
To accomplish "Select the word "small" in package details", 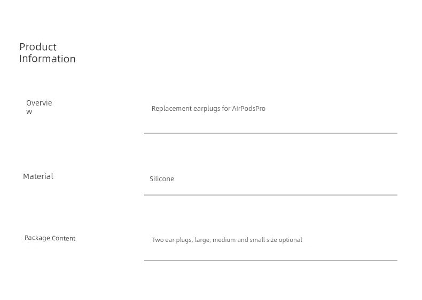I will (x=257, y=240).
